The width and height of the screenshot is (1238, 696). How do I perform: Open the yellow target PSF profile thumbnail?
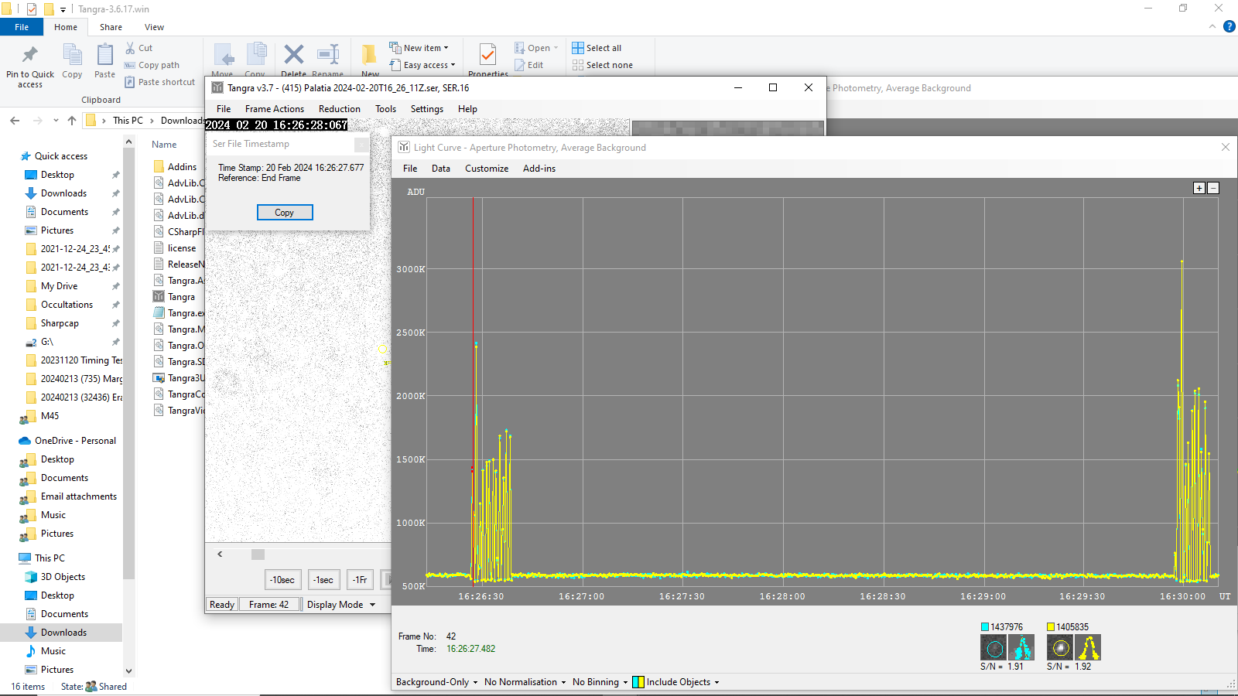(1088, 647)
